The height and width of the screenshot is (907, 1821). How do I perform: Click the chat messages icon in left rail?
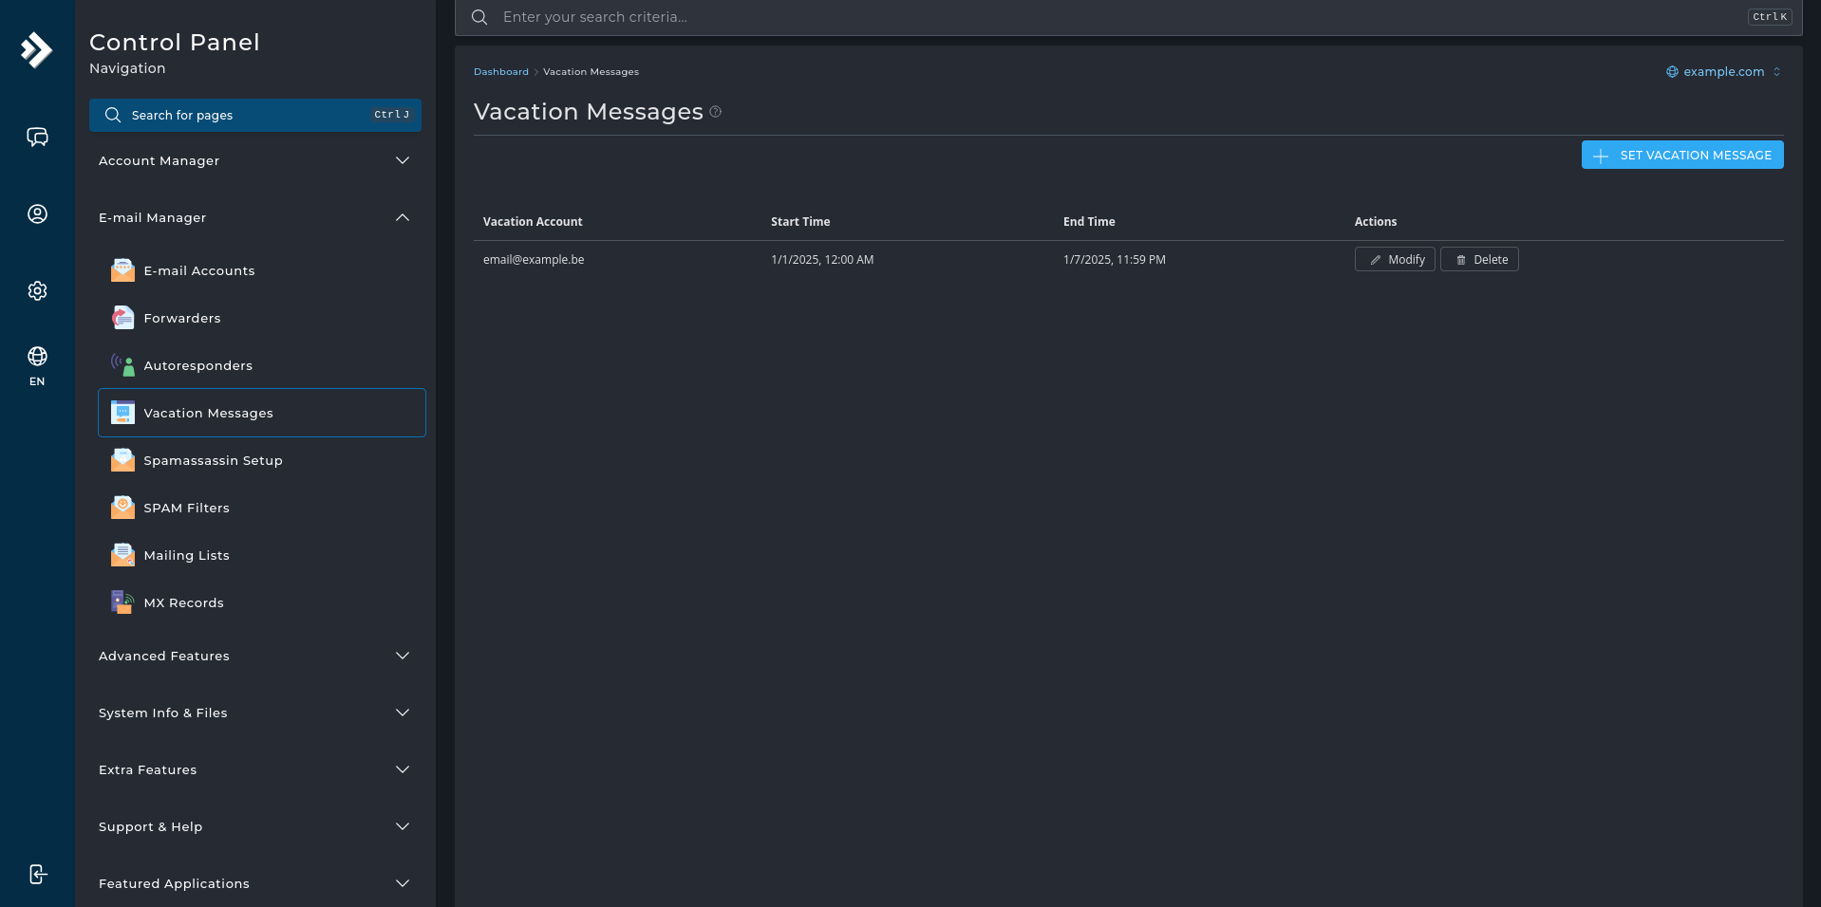(37, 138)
